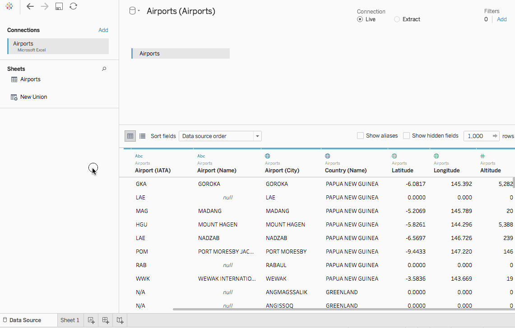Screen dimensions: 515x328
Task: Save the workbook with the disk icon
Action: click(x=59, y=6)
